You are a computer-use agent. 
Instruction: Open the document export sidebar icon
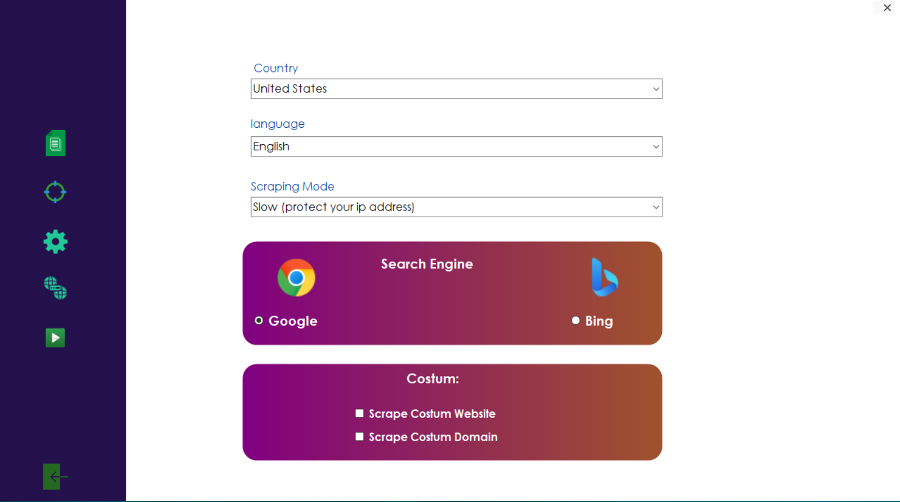55,142
